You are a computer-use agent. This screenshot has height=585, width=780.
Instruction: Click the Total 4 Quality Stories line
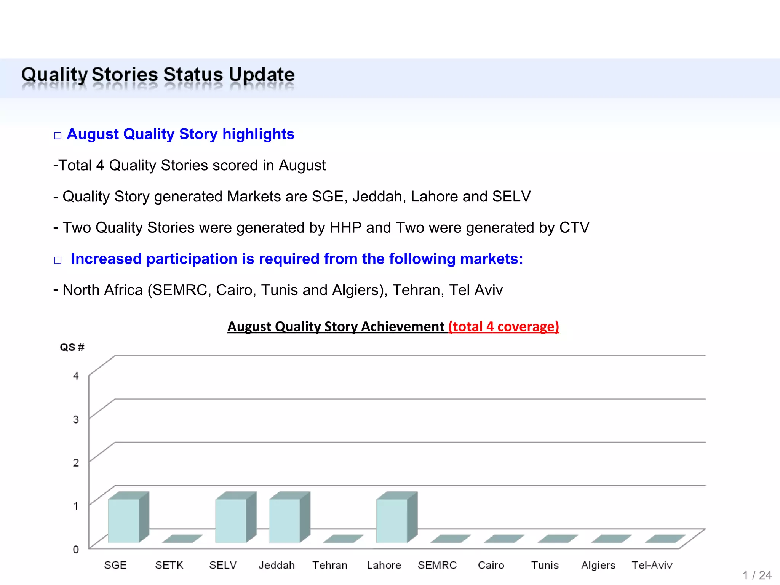coord(190,166)
